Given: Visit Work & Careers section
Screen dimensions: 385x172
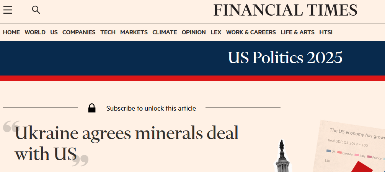Looking at the screenshot, I should (251, 32).
